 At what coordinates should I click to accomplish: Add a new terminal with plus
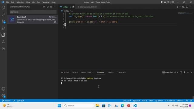(175, 72)
